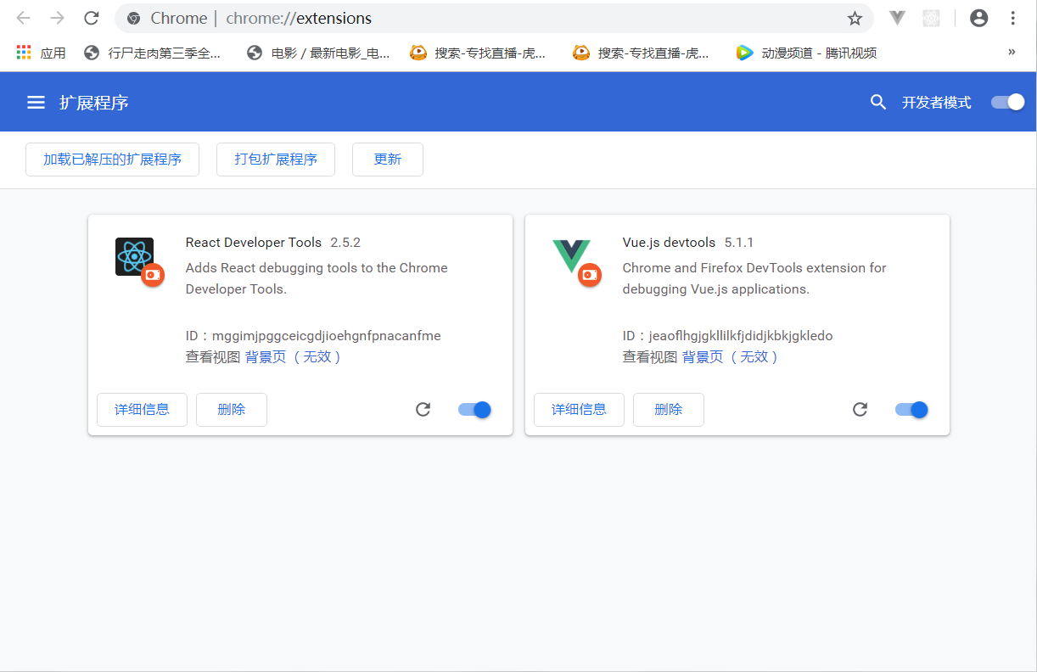
Task: Bookmark this page with the star icon
Action: (855, 18)
